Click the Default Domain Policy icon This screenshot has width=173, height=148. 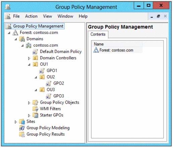[x=35, y=52]
